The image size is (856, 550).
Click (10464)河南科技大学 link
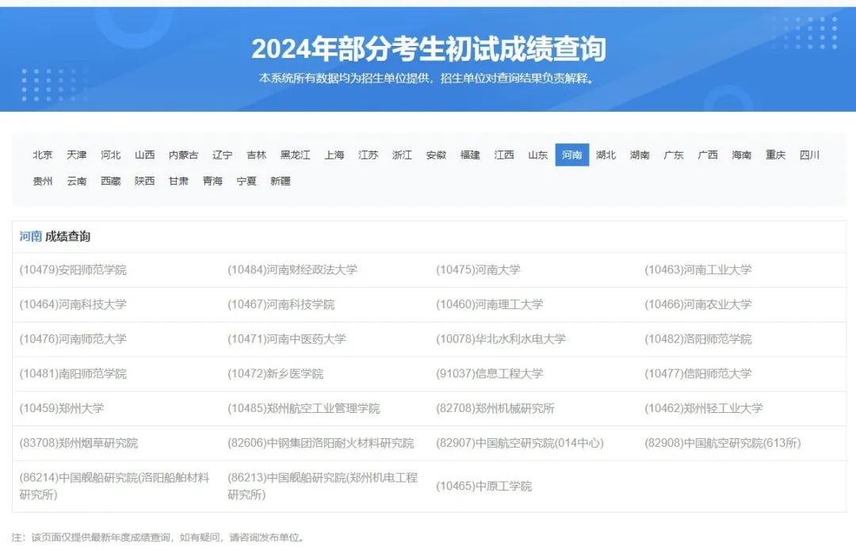[x=73, y=304]
